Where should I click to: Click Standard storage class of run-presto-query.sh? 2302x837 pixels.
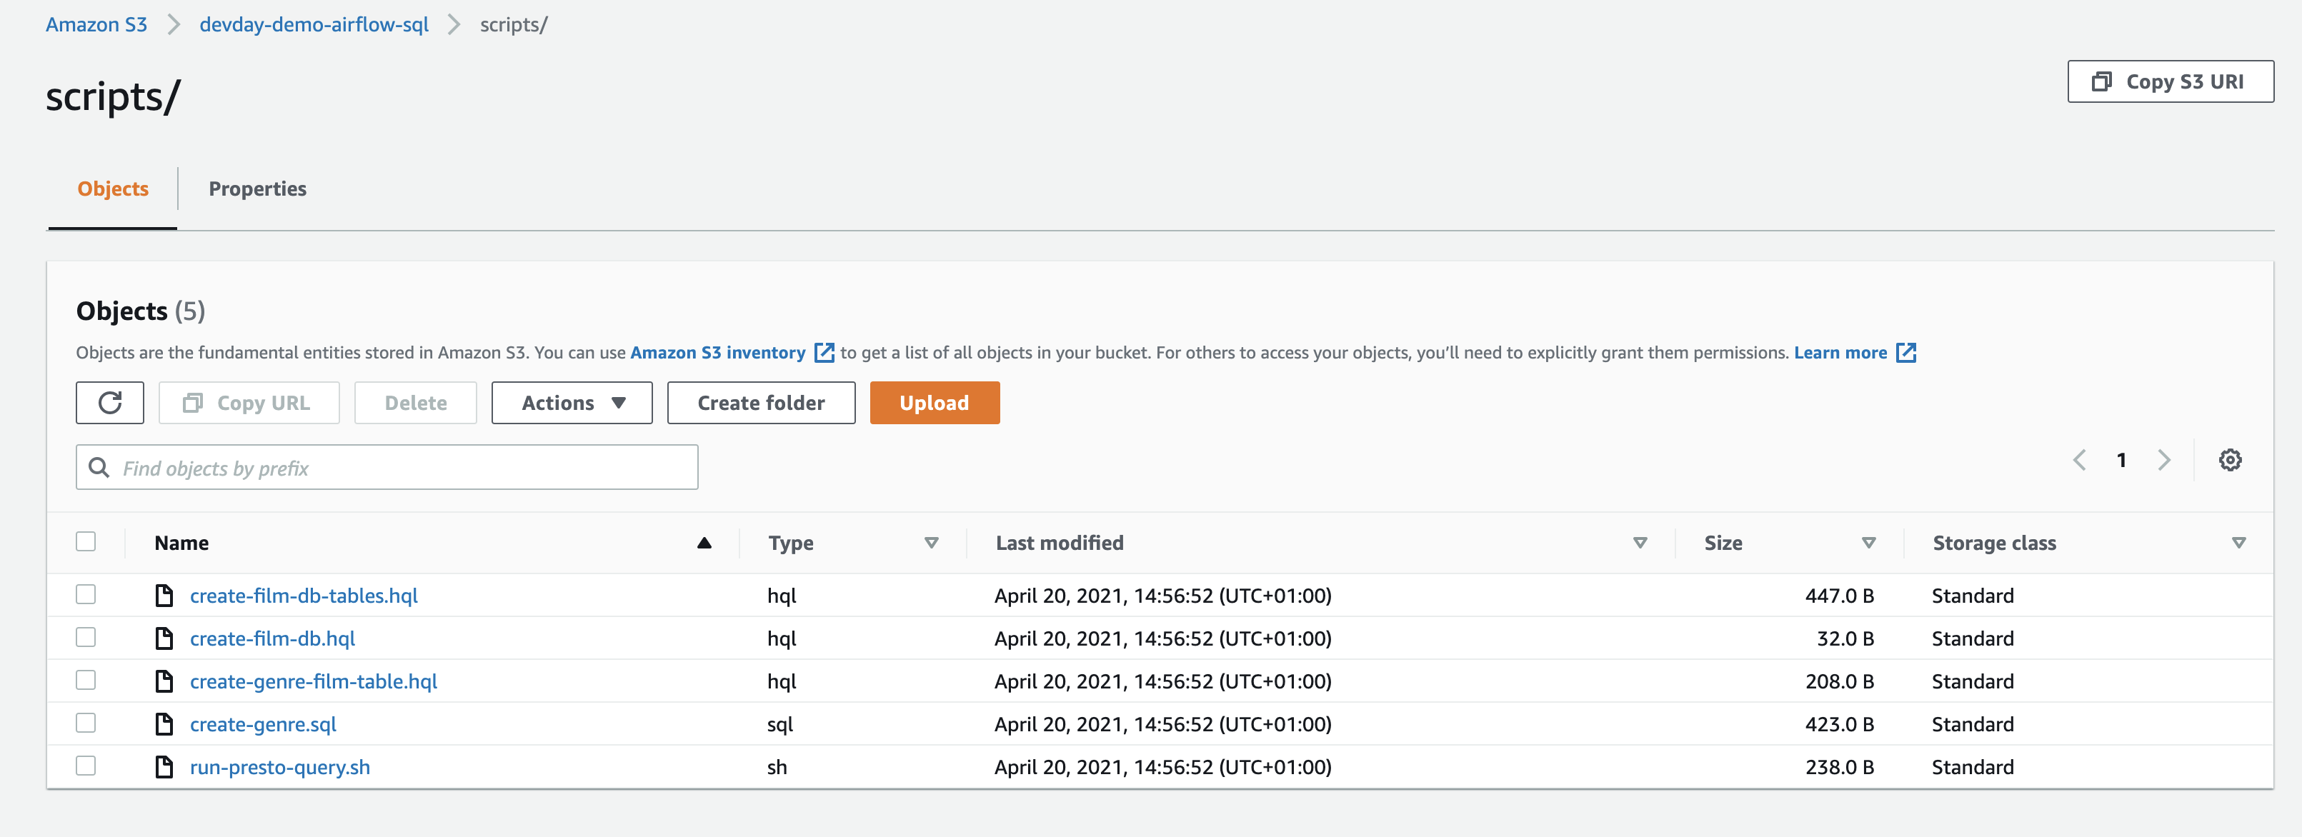click(x=1972, y=767)
